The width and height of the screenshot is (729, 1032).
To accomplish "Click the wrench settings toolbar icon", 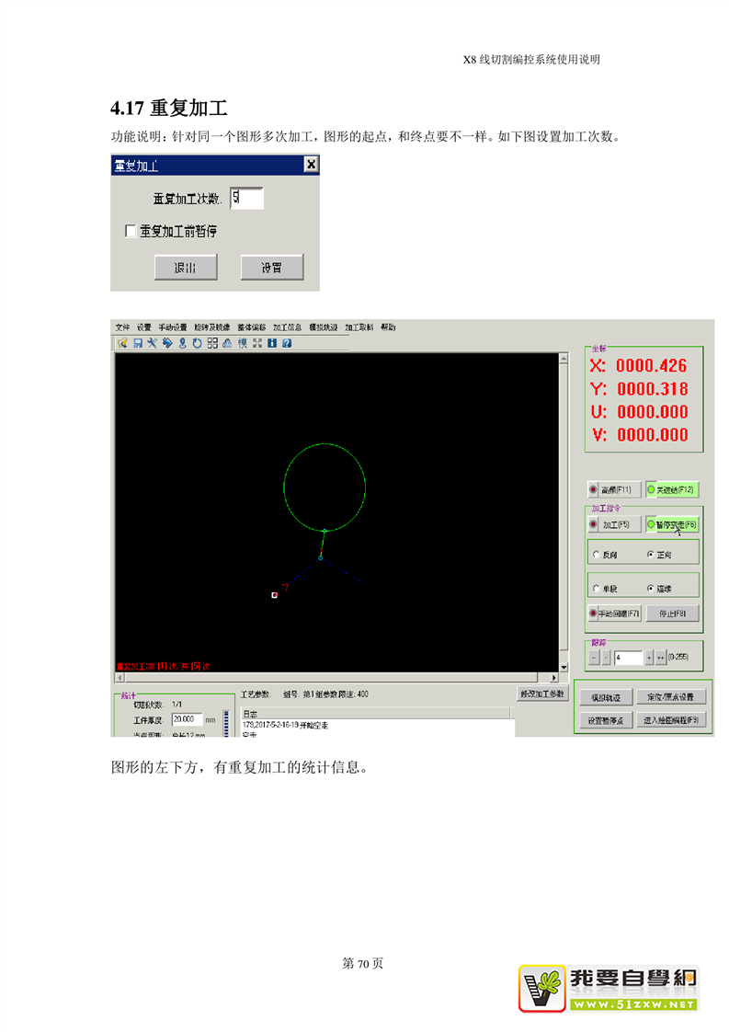I will point(152,343).
